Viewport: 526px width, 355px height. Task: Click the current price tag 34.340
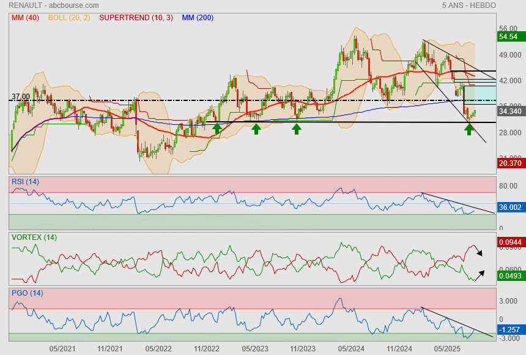click(510, 111)
